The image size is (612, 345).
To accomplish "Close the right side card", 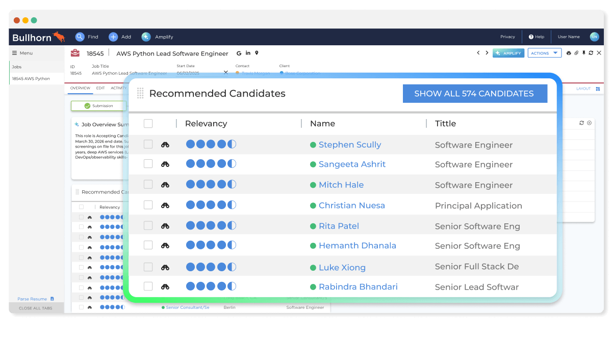I will pos(589,123).
